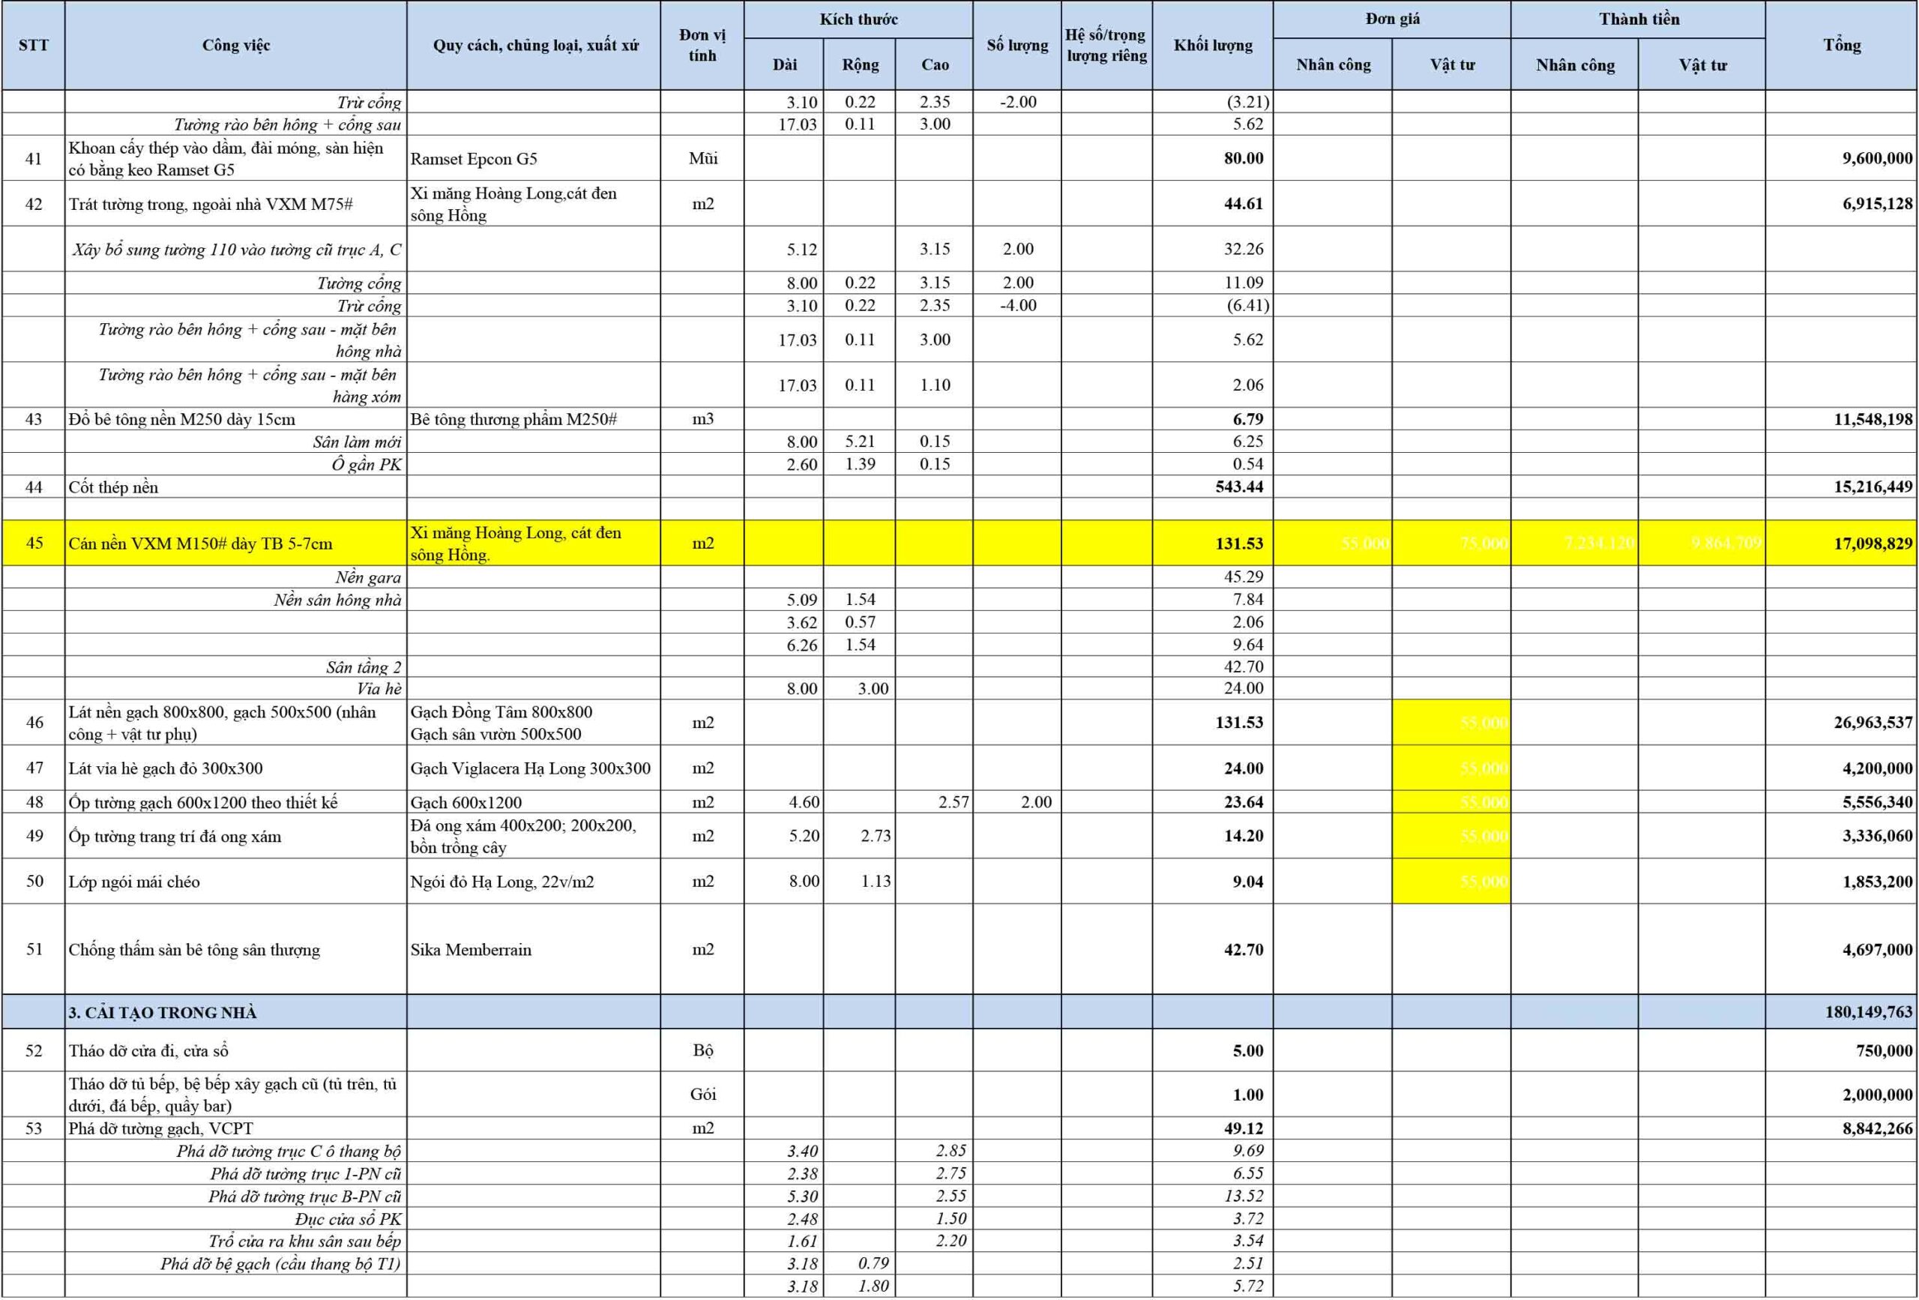The height and width of the screenshot is (1300, 1919).
Task: Click the Công việc column header
Action: tap(236, 46)
